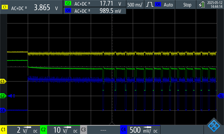224x134 pixels.
Task: Open the battery power status icon
Action: [202, 5]
